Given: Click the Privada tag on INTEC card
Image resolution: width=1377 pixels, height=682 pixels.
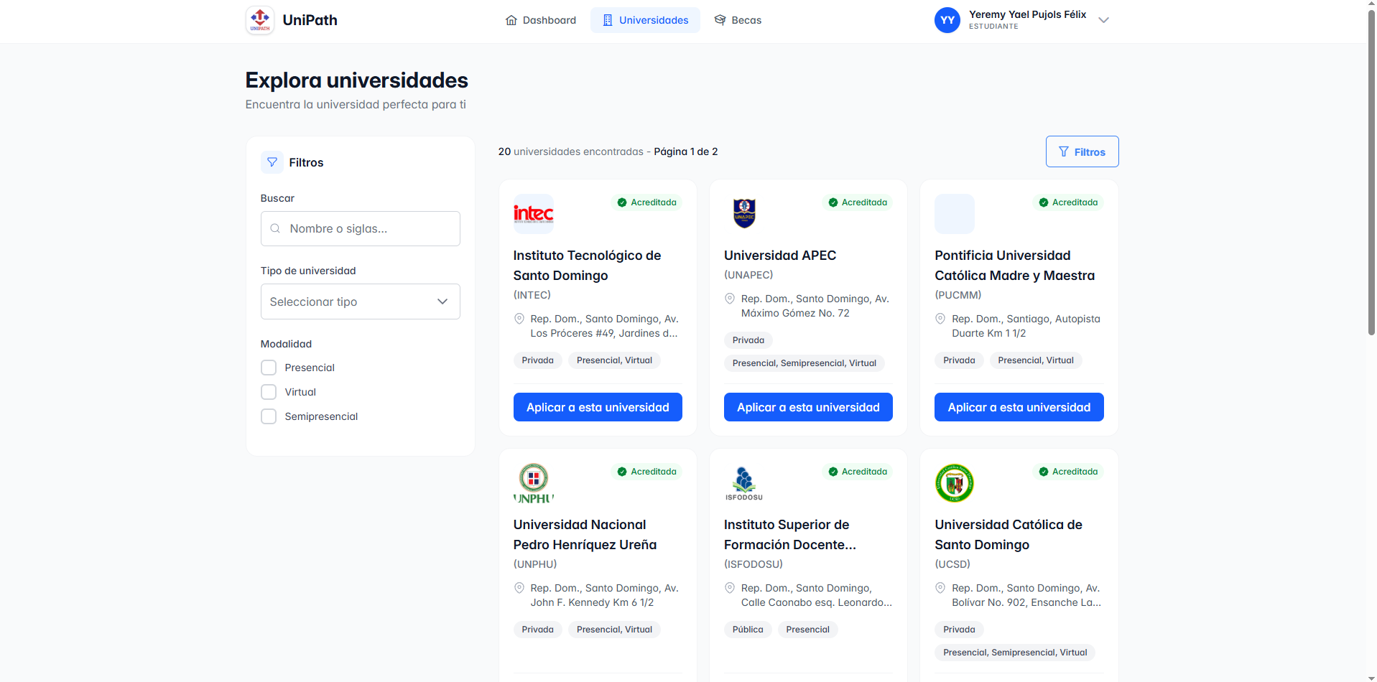Looking at the screenshot, I should click(x=537, y=360).
